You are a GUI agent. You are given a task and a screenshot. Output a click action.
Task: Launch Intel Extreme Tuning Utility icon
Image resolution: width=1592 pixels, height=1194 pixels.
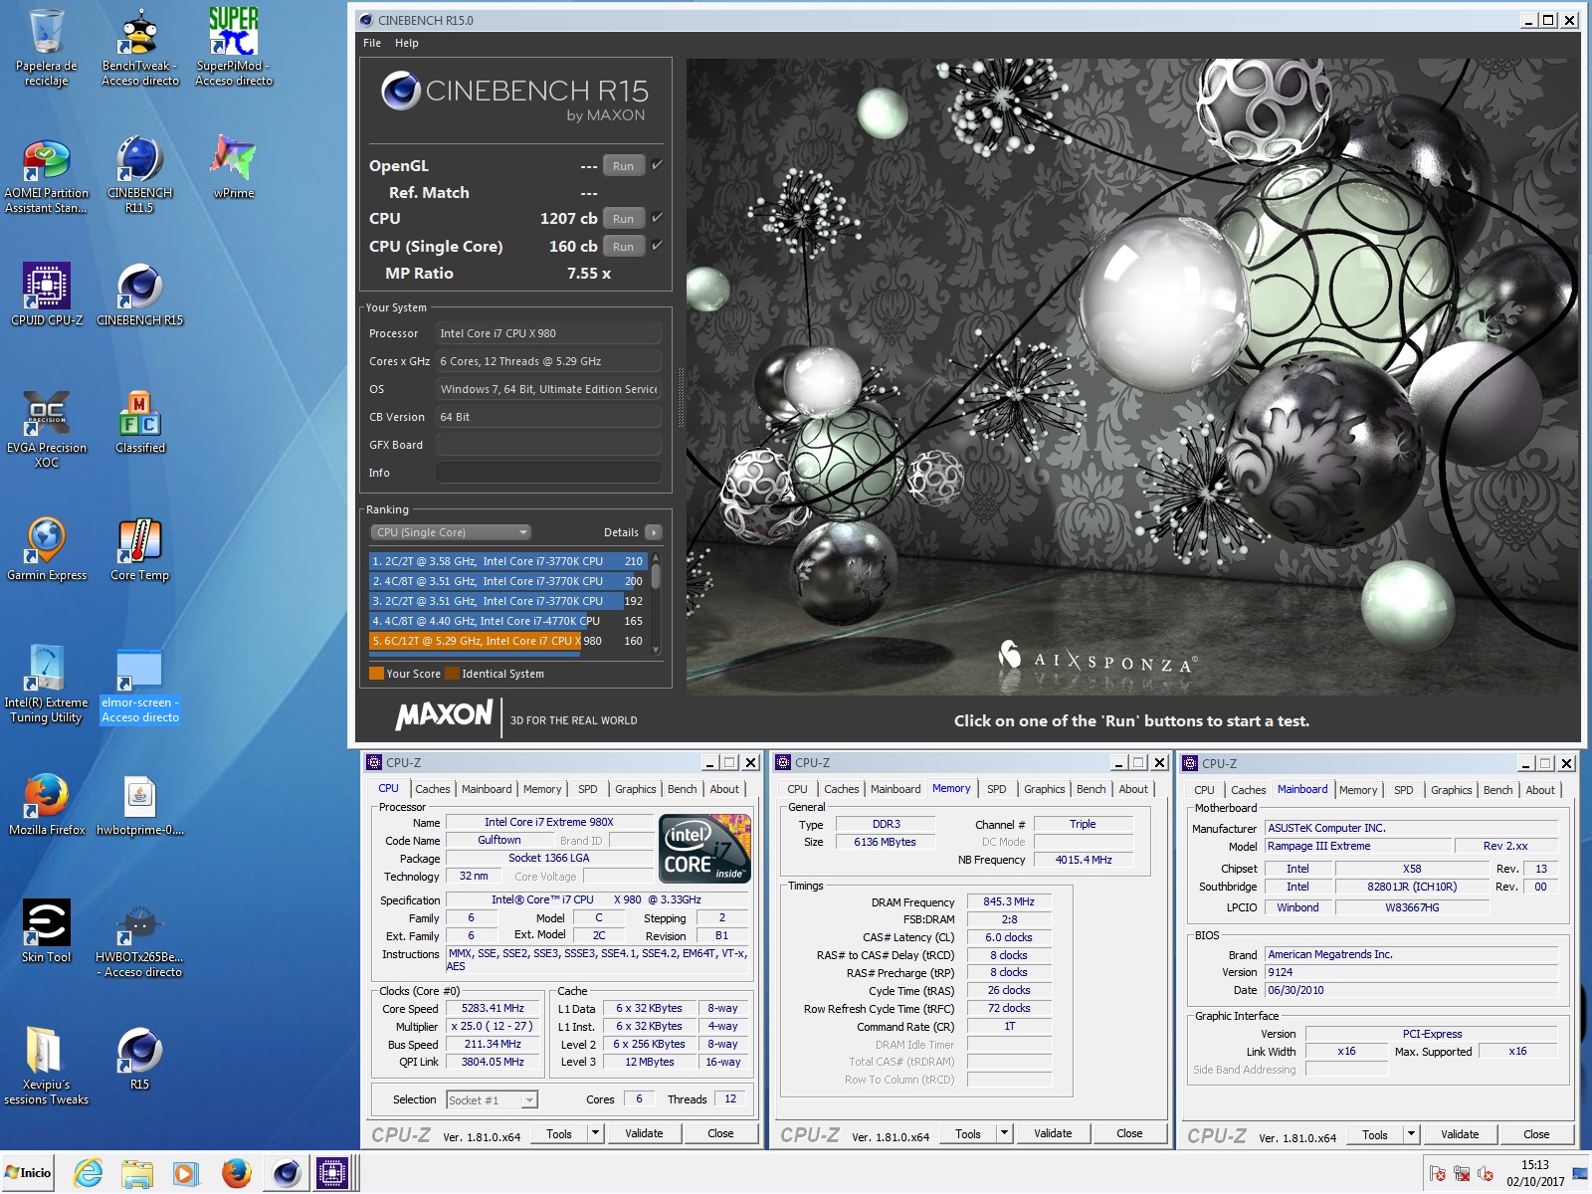[x=46, y=685]
